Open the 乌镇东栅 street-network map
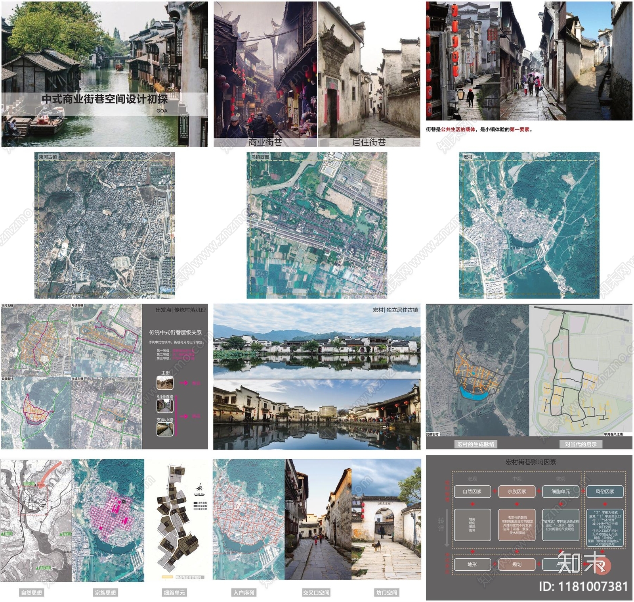The width and height of the screenshot is (634, 602). [x=106, y=413]
